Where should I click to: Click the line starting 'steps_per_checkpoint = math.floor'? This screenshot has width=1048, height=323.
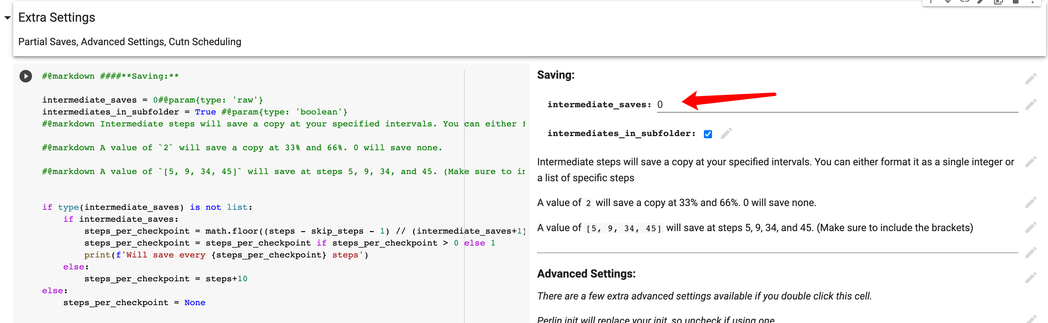[x=305, y=231]
